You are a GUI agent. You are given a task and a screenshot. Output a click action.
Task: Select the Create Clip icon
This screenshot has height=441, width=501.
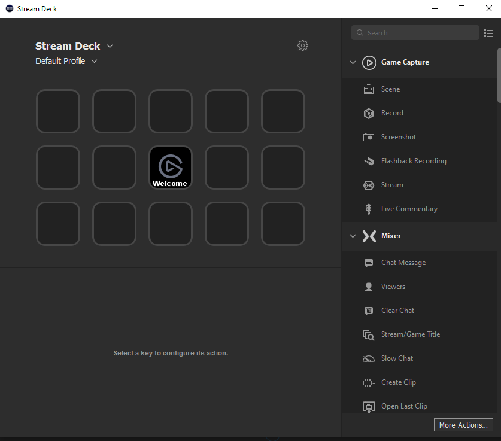click(369, 382)
